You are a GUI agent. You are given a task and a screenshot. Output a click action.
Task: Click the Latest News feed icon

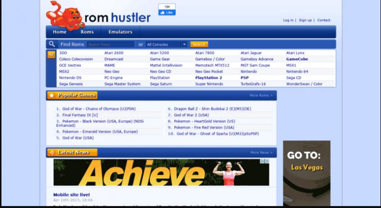[51, 153]
